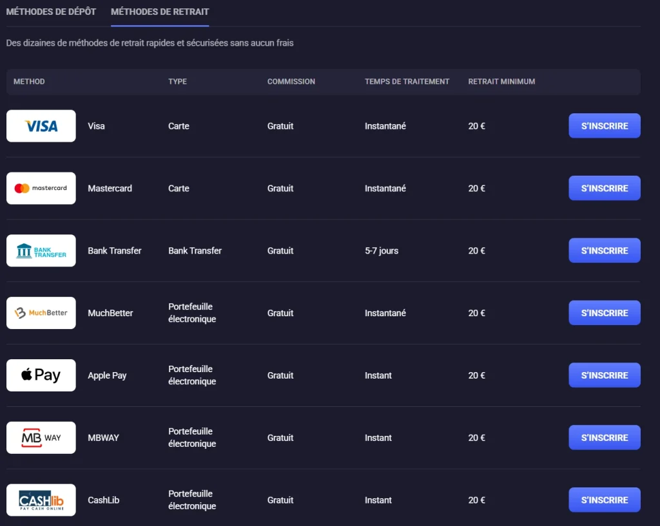Click '20 €' in the MBWAY row
This screenshot has width=660, height=526.
477,438
